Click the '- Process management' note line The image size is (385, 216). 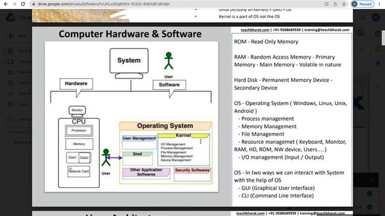pos(266,119)
